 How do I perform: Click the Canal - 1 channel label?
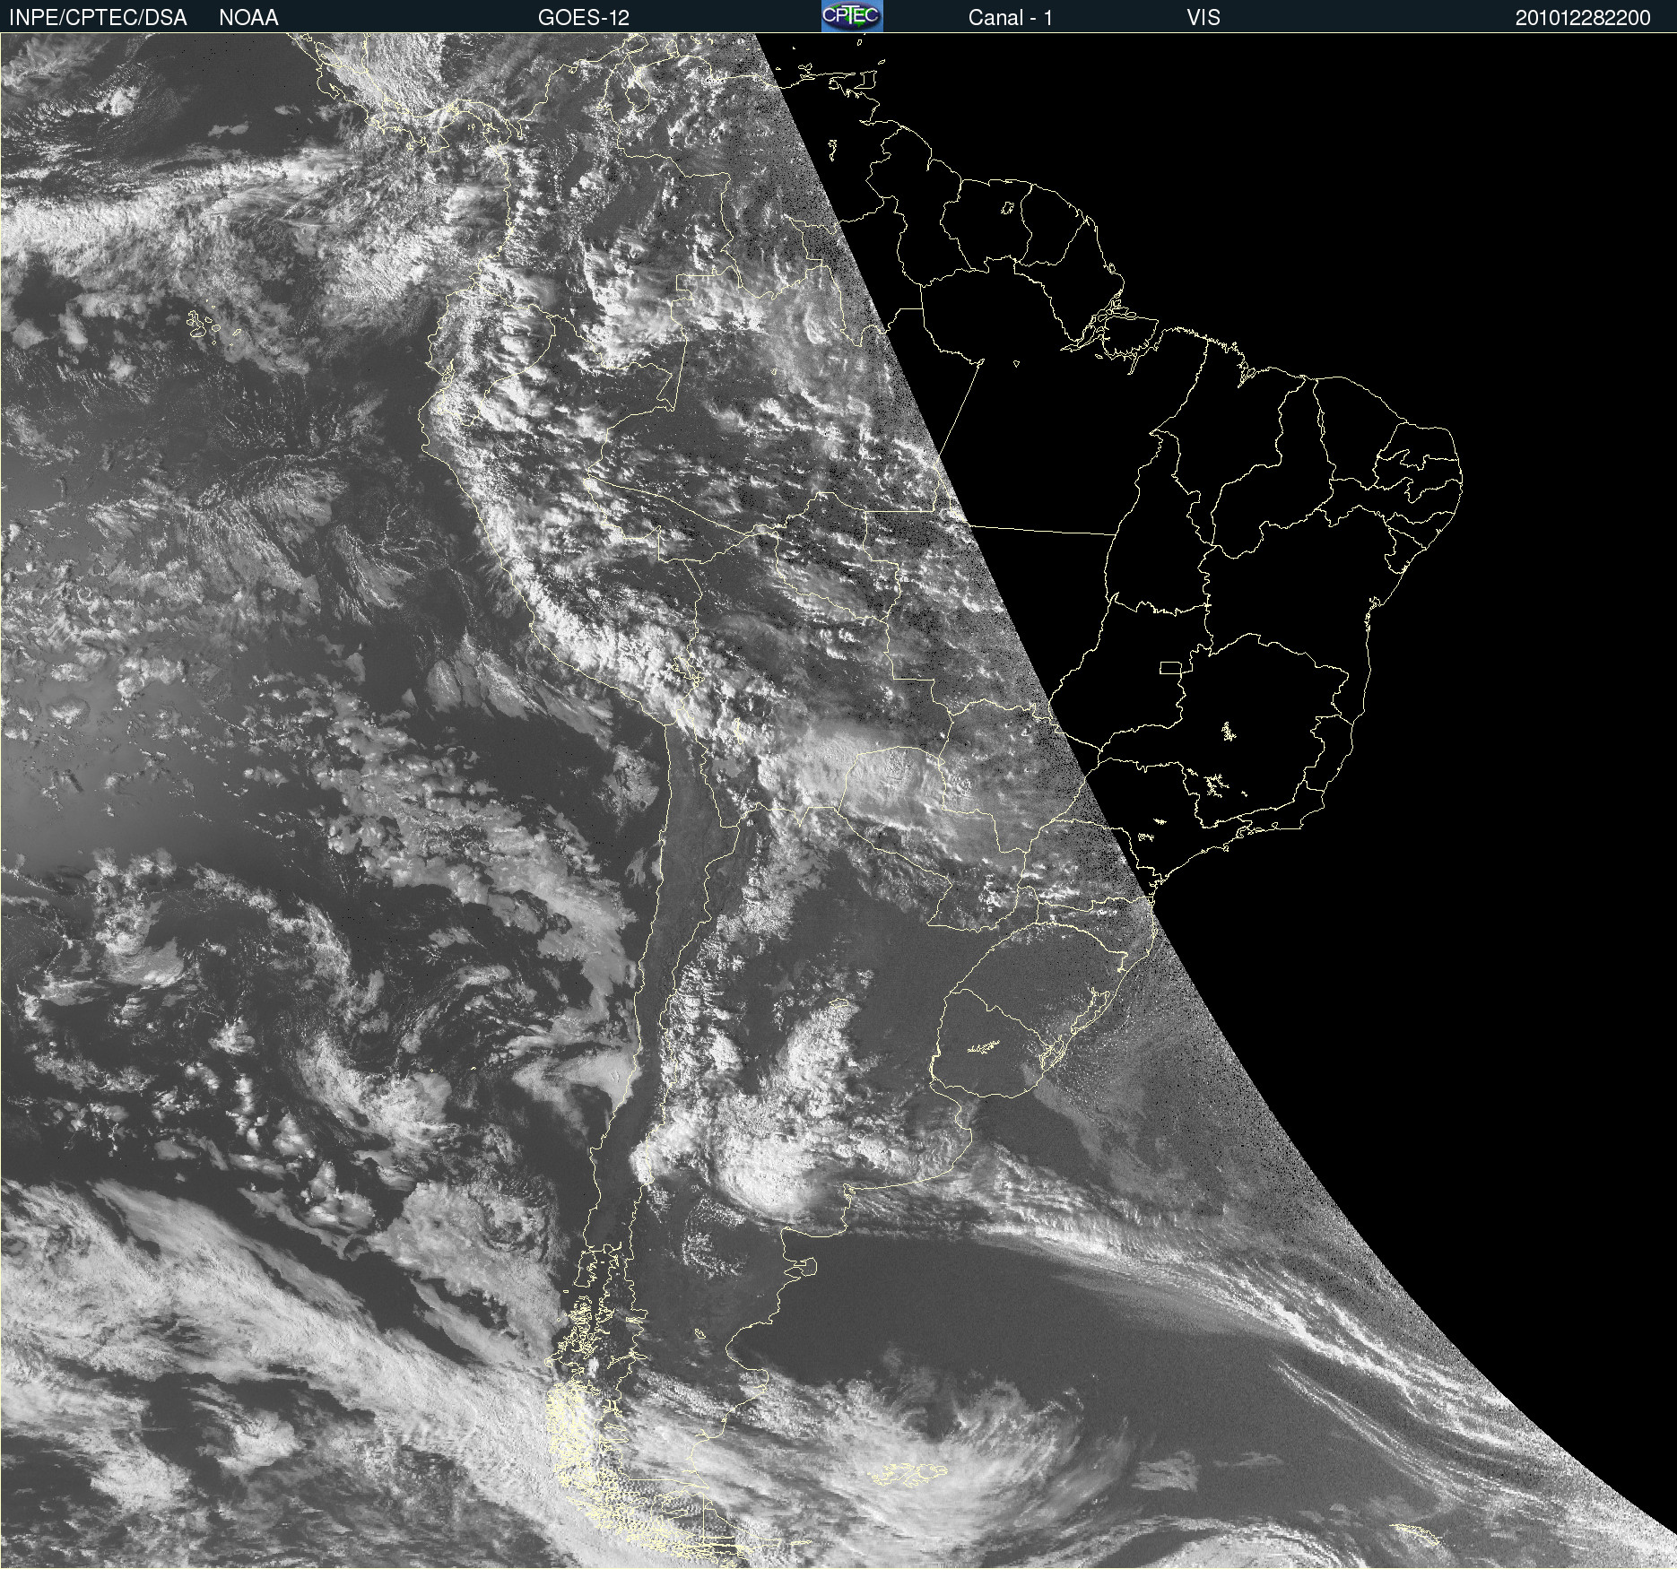[1011, 18]
